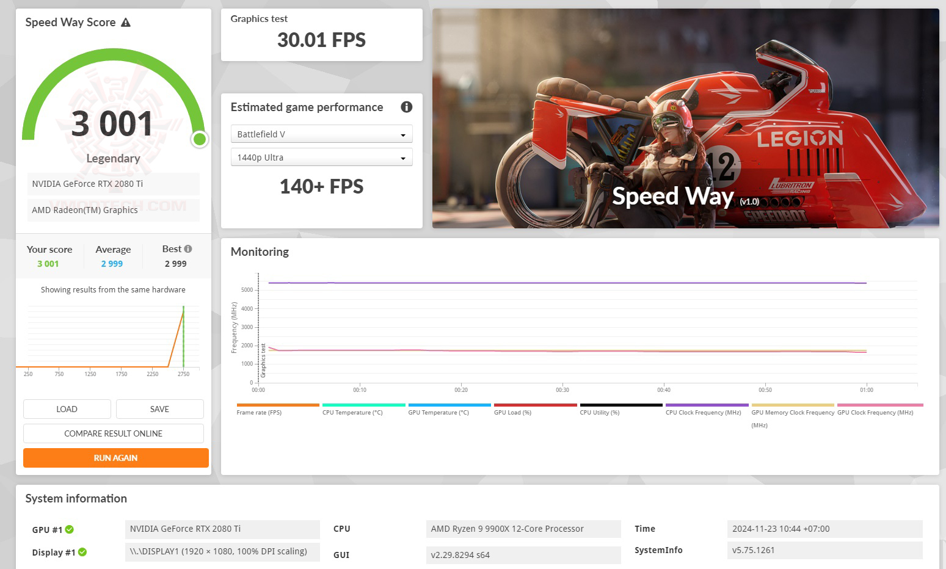Click the orange RUN AGAIN button

pyautogui.click(x=116, y=458)
